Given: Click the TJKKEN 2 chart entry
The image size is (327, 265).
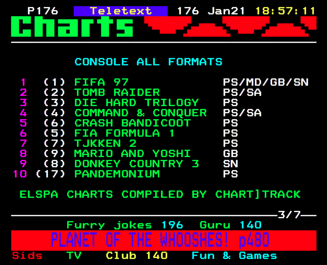Looking at the screenshot, I should point(105,144).
